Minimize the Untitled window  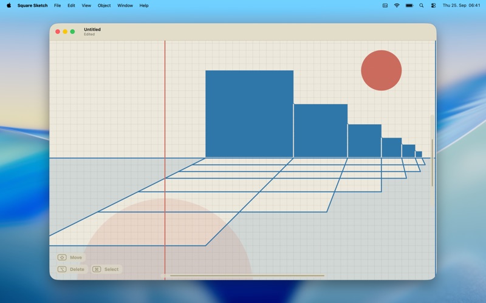[65, 32]
